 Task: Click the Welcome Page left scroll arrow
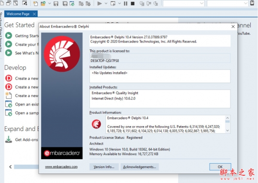tap(10, 167)
